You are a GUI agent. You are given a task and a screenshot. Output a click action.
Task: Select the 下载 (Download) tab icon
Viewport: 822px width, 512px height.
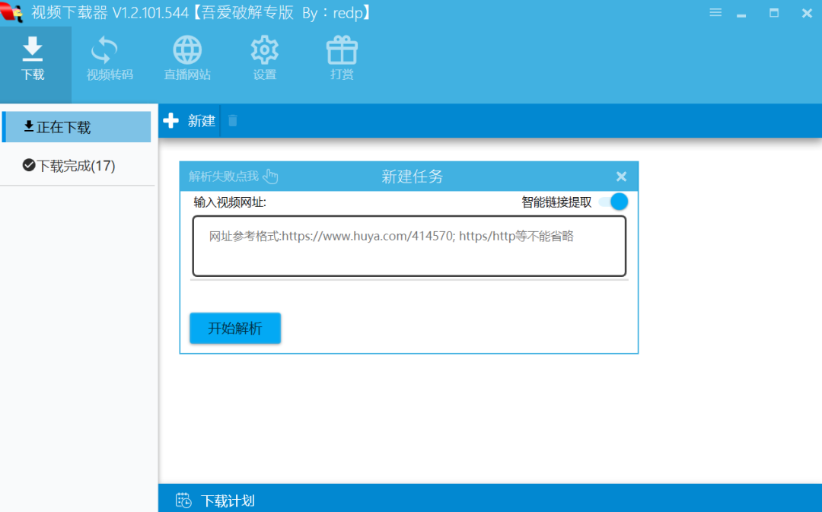[33, 57]
